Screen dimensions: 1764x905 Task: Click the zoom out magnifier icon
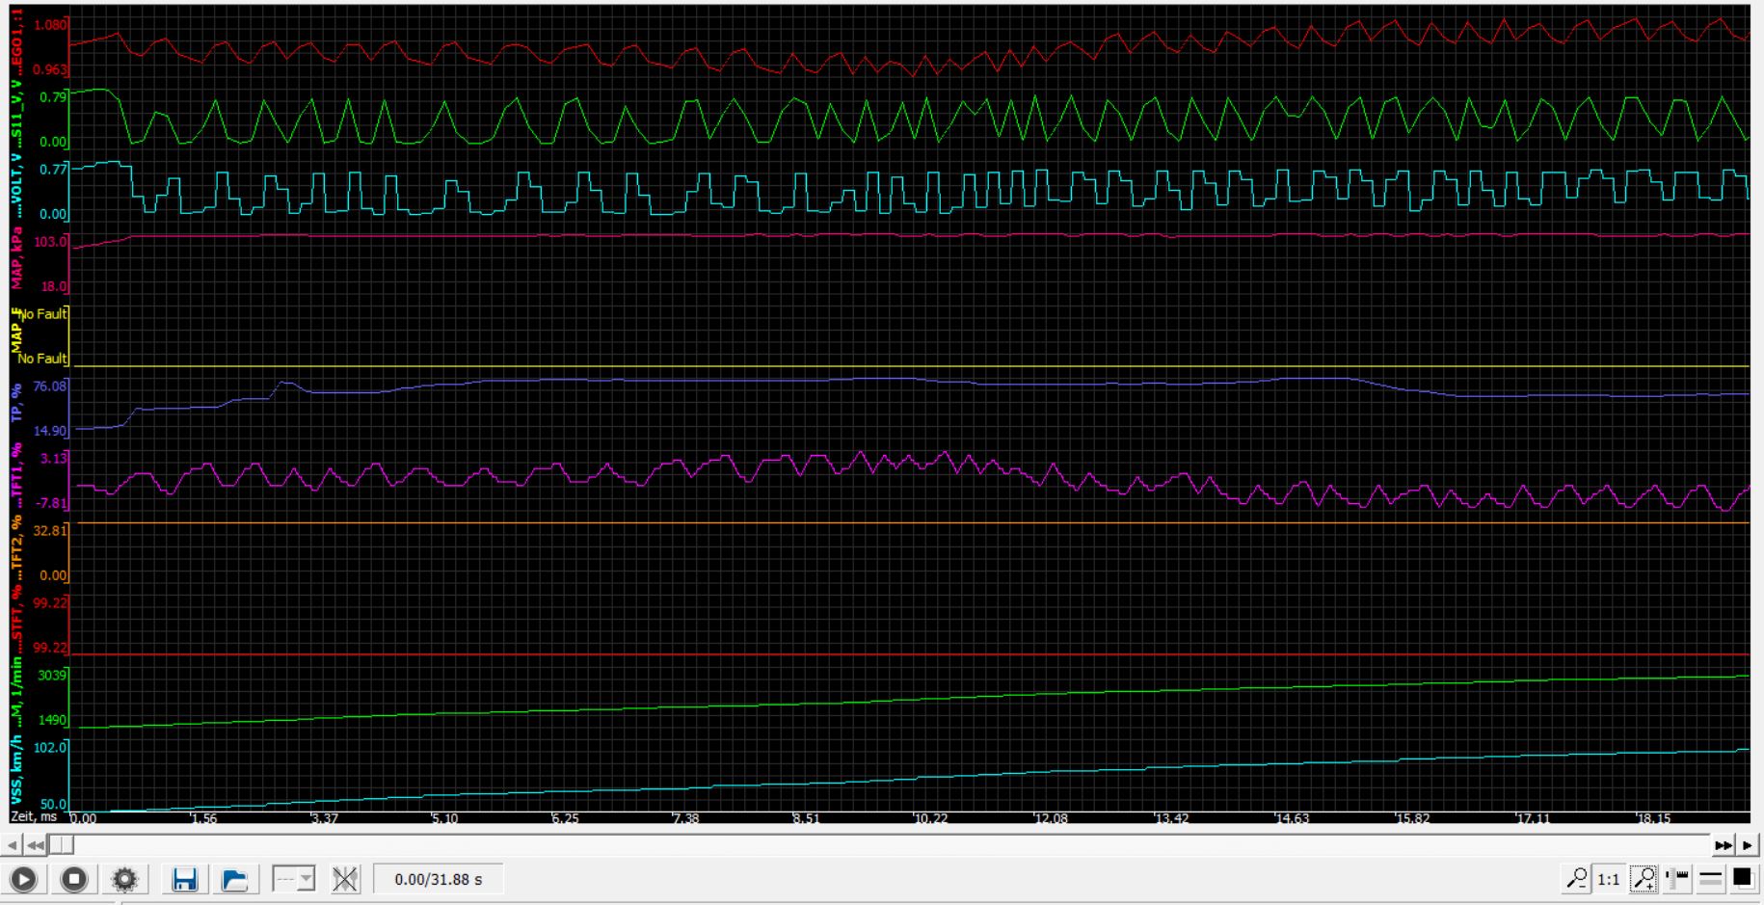click(1577, 878)
